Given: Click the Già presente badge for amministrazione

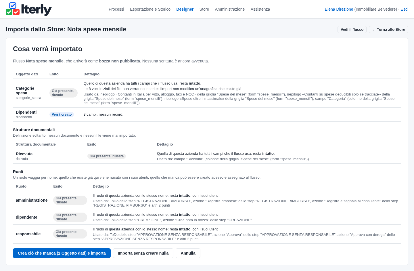Looking at the screenshot, I should (70, 200).
